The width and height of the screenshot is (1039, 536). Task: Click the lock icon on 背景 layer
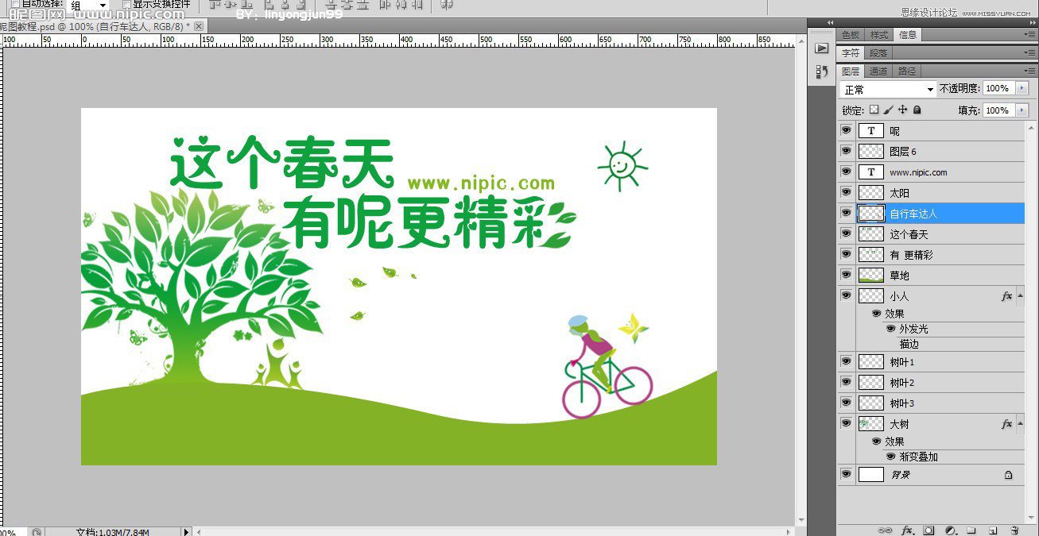[x=1008, y=475]
